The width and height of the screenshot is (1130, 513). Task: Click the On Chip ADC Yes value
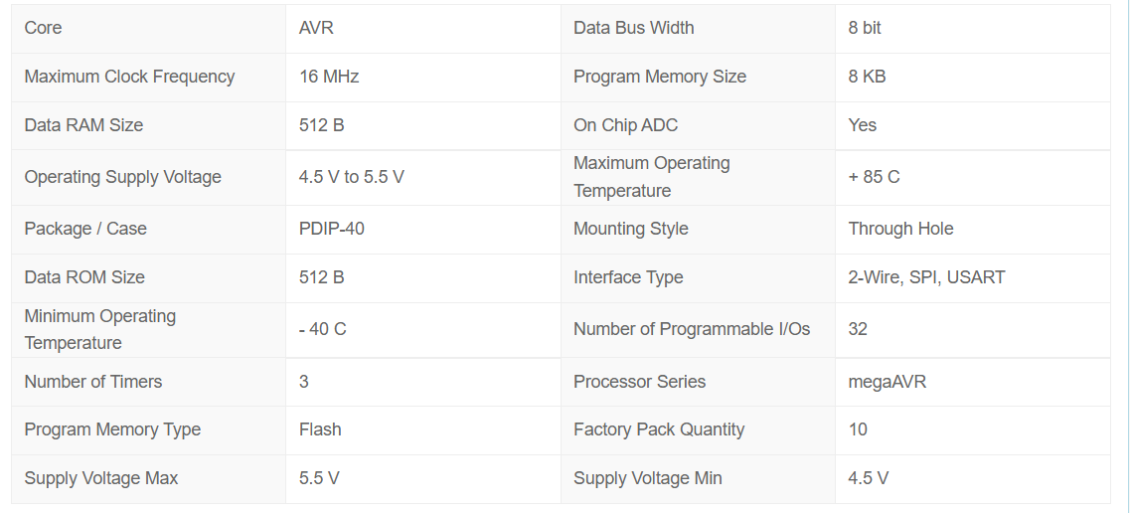(862, 125)
